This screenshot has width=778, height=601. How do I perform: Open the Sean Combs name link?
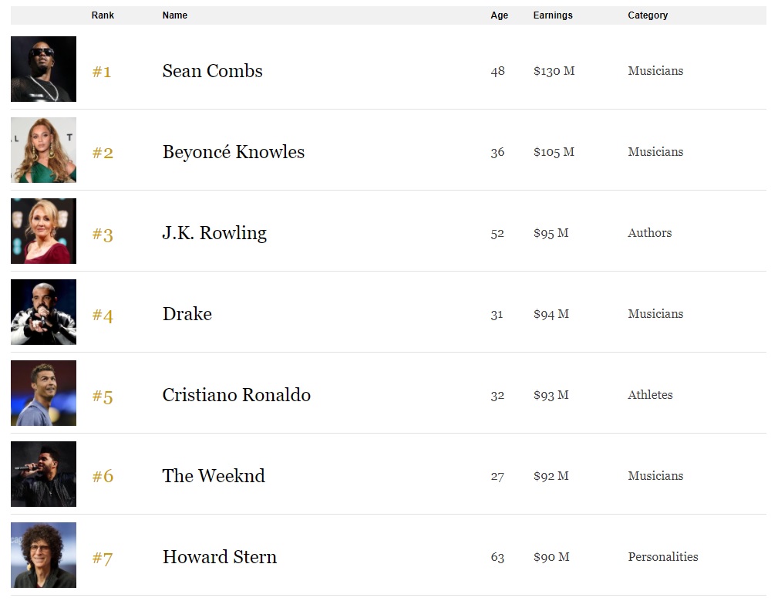[x=212, y=71]
